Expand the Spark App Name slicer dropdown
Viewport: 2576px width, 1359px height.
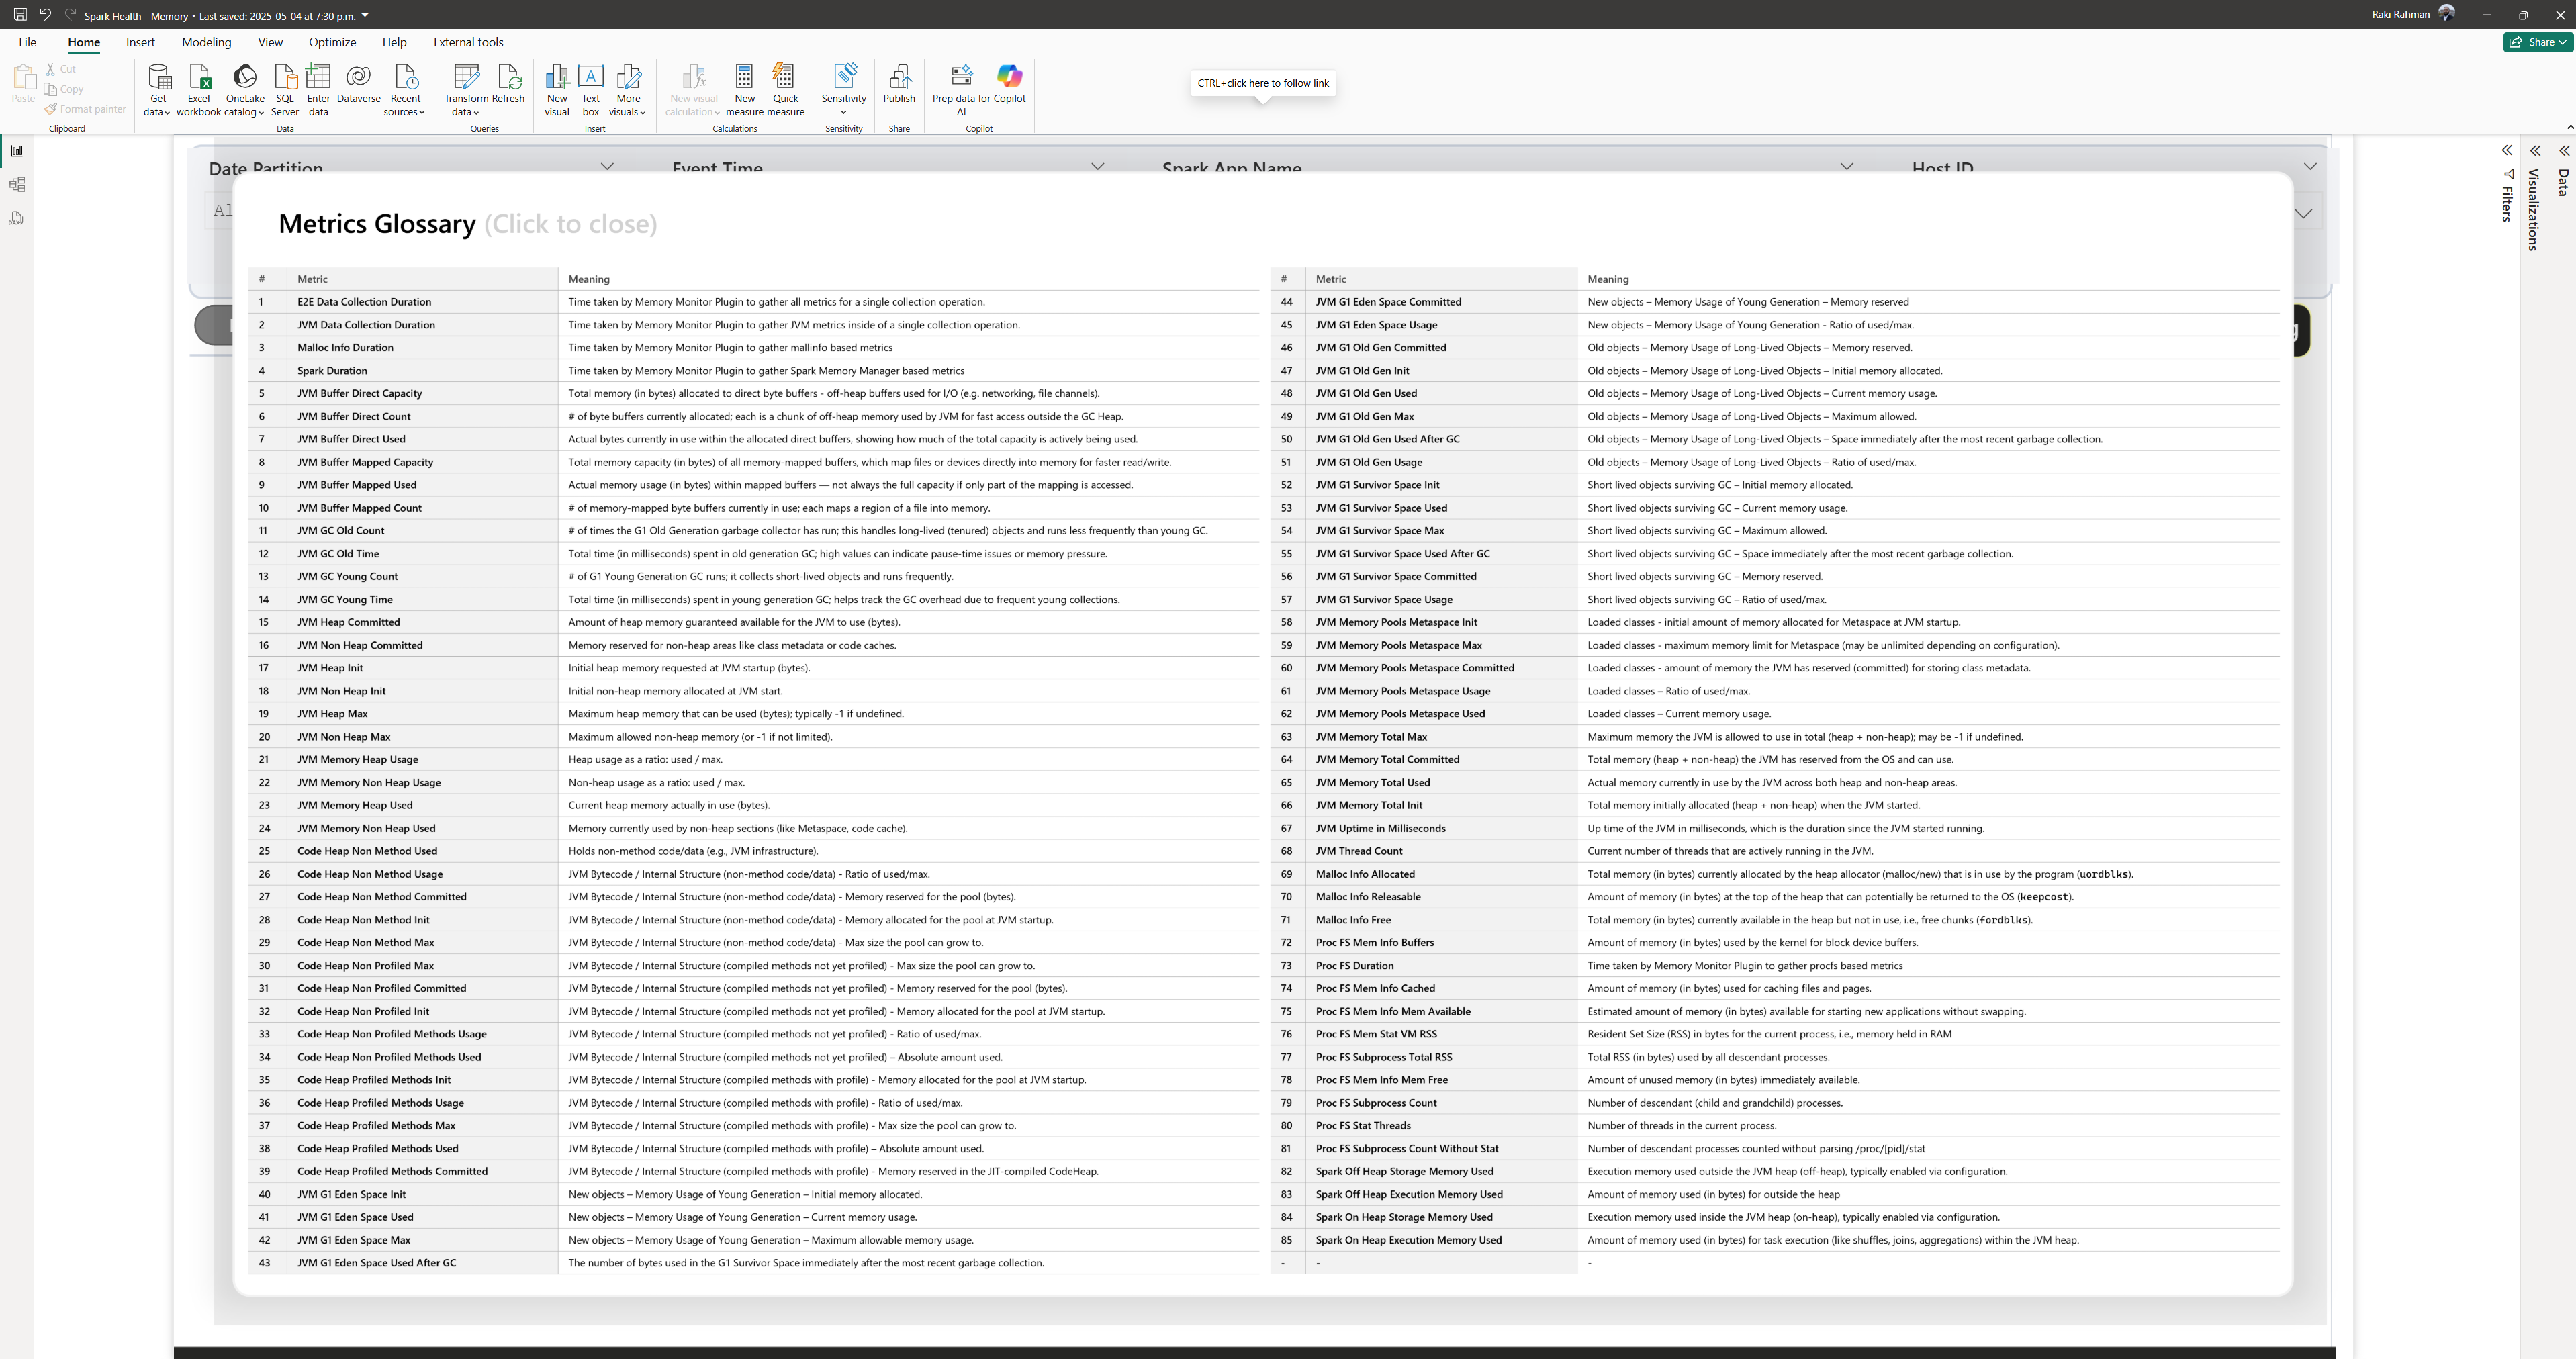[x=1847, y=167]
